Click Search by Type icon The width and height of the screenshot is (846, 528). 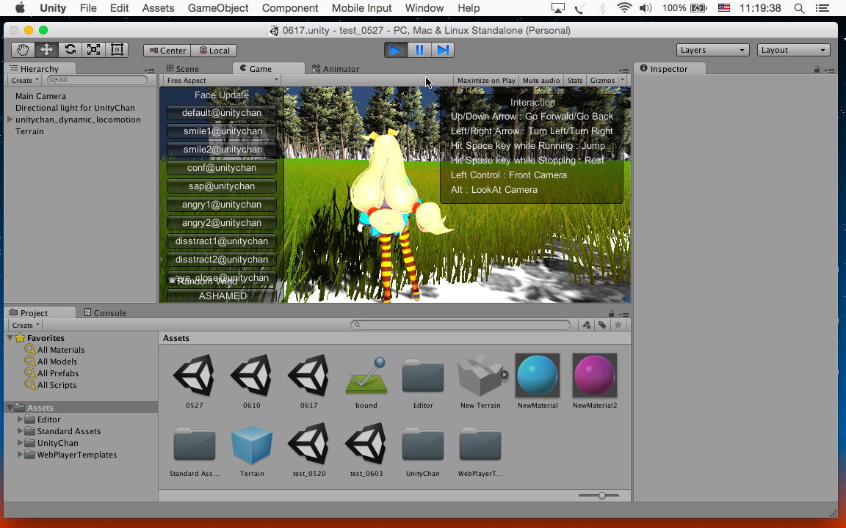coord(587,325)
